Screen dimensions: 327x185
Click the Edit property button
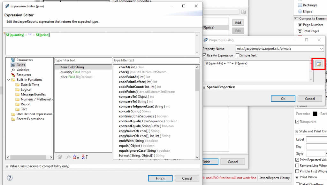click(x=238, y=31)
